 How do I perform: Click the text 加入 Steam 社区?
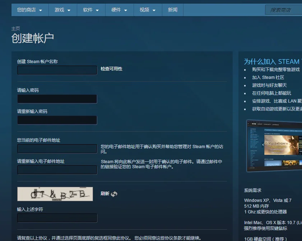pyautogui.click(x=268, y=77)
